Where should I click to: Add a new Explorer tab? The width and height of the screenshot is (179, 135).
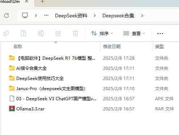[42, 1]
